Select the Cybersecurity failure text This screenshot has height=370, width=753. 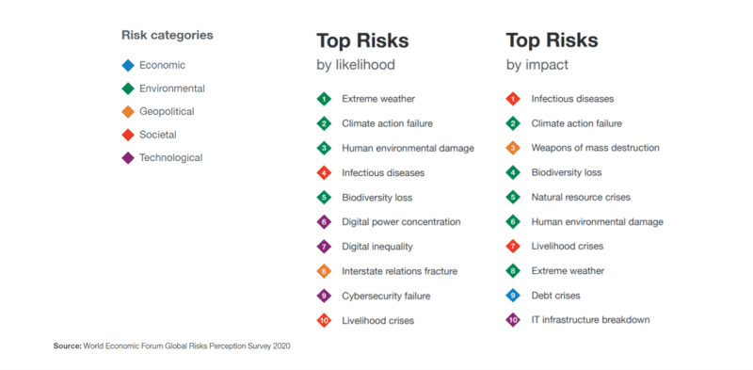click(386, 296)
